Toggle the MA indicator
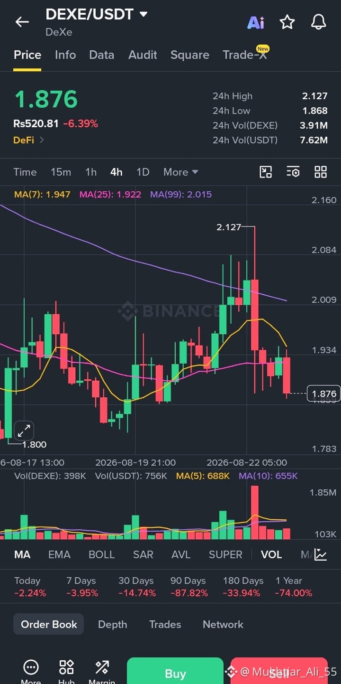Image resolution: width=341 pixels, height=684 pixels. pos(22,554)
